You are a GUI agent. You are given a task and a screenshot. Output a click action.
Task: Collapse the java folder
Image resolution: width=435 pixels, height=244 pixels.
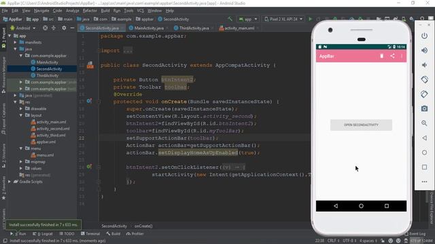click(x=15, y=49)
